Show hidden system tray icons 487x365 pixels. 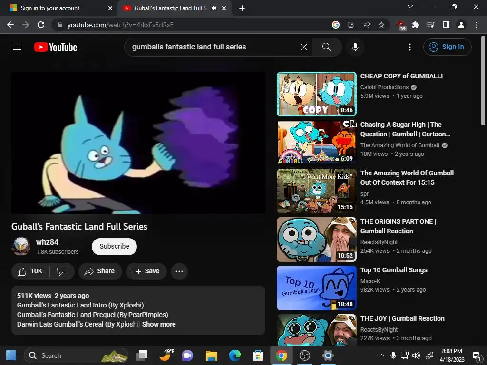381,355
